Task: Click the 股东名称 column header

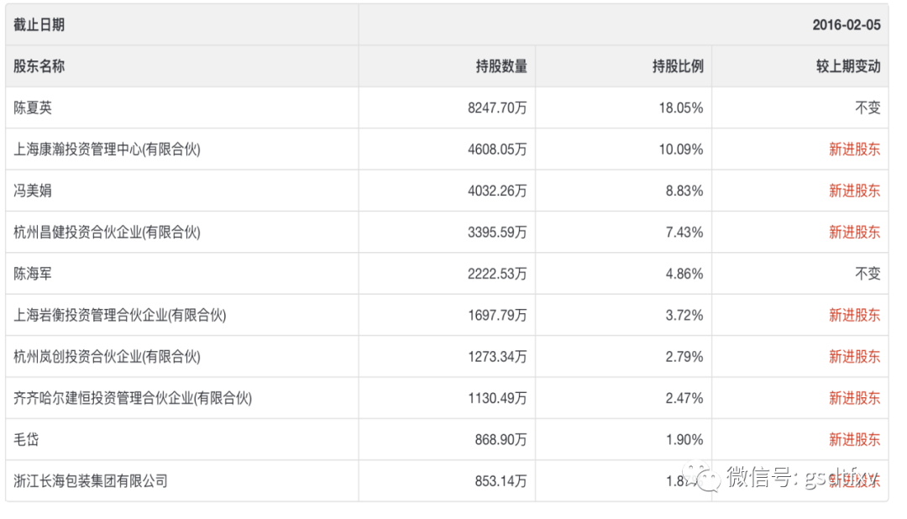Action: [39, 66]
